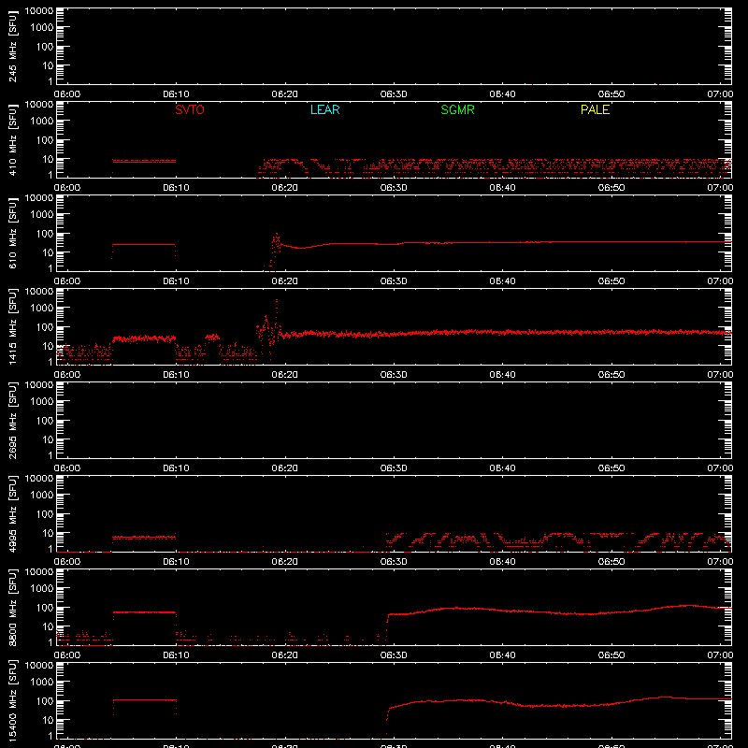Click the green SGMR station label

pos(457,109)
